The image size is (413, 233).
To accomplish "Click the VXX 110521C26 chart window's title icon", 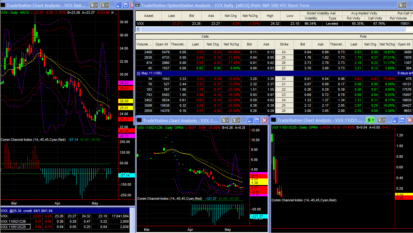I will (x=139, y=120).
